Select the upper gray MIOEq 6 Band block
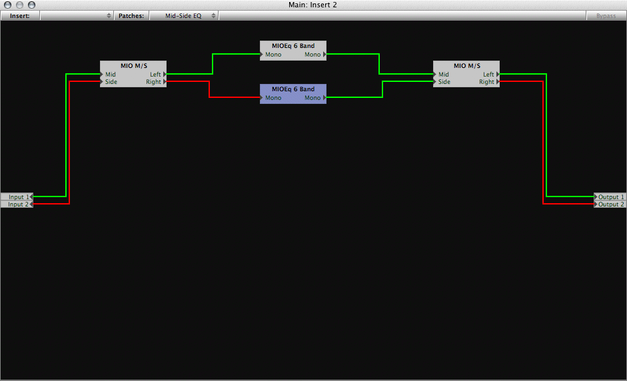Viewport: 627px width, 381px height. click(x=293, y=51)
